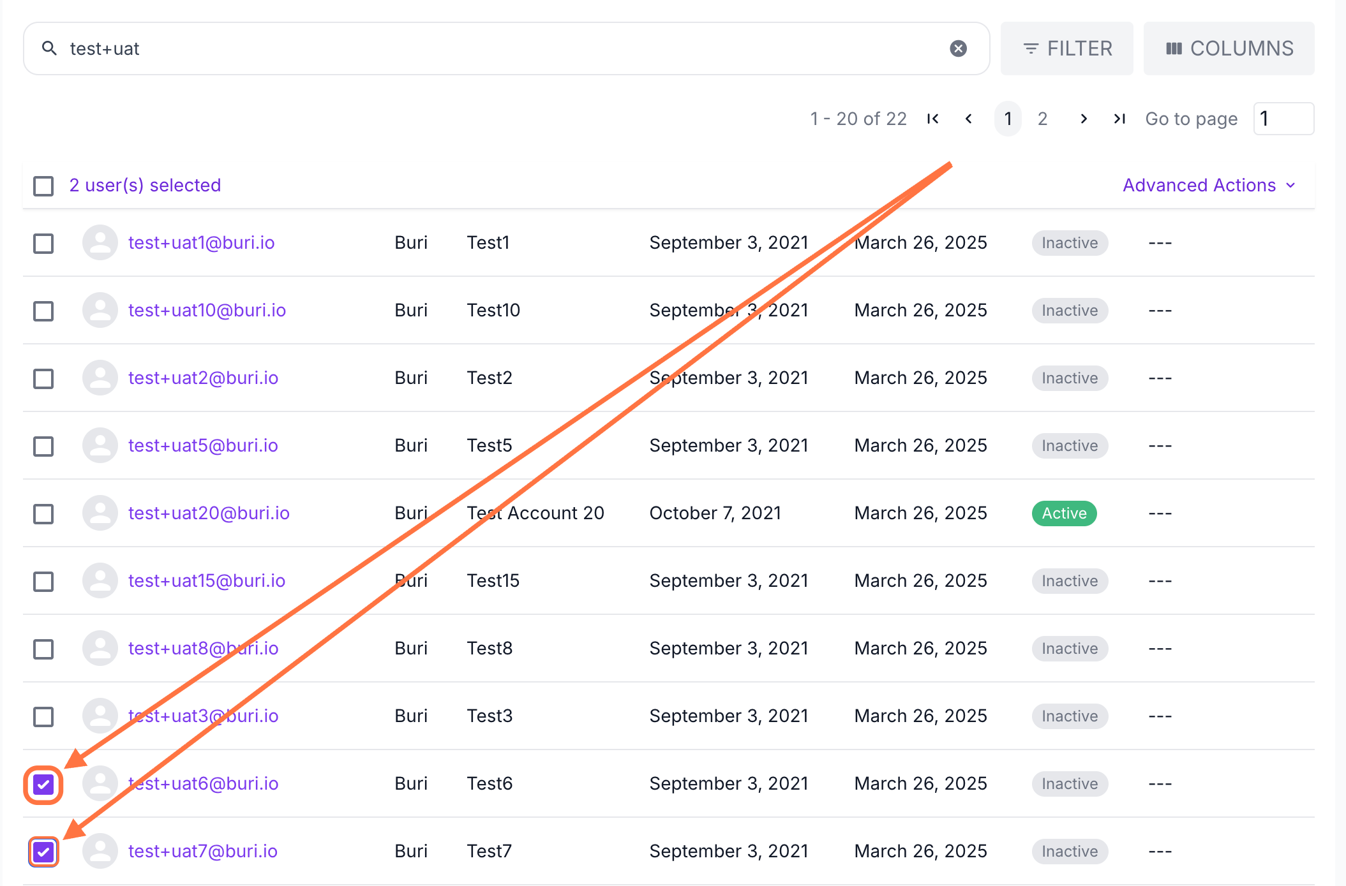This screenshot has width=1346, height=886.
Task: Toggle the select-all users checkbox
Action: pos(43,186)
